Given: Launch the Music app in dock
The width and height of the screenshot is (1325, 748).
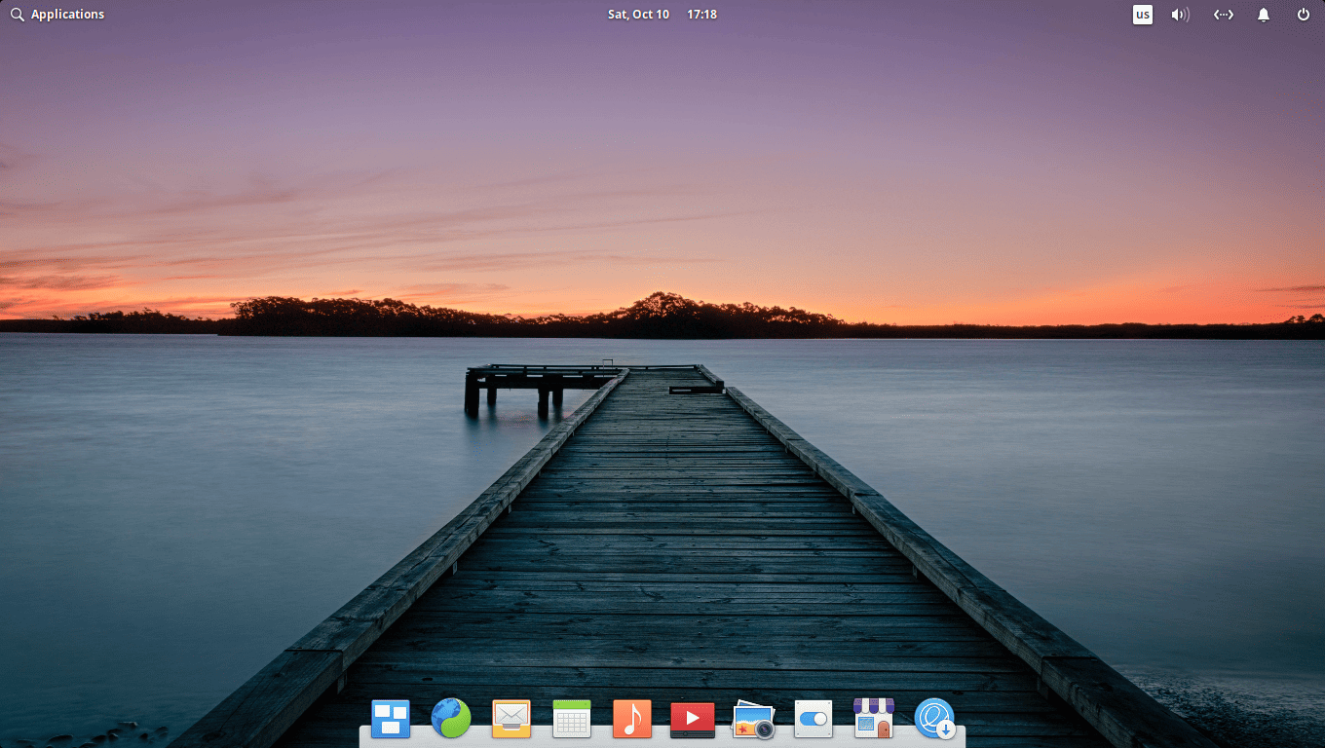Looking at the screenshot, I should click(x=632, y=720).
